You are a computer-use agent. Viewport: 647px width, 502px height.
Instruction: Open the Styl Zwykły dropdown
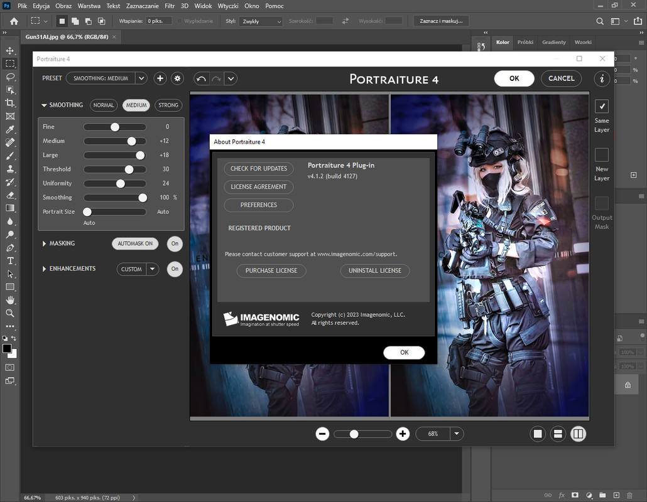tap(261, 21)
